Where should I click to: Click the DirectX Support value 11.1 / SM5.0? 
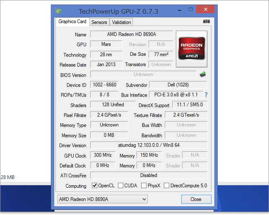pyautogui.click(x=190, y=105)
